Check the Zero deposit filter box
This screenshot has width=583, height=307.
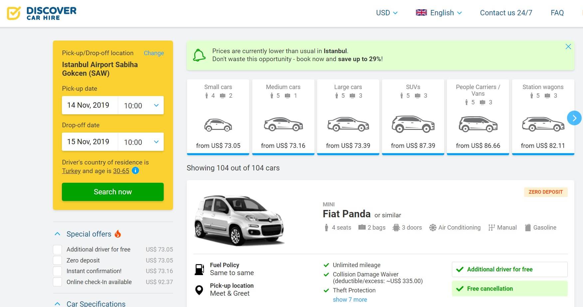click(x=58, y=260)
